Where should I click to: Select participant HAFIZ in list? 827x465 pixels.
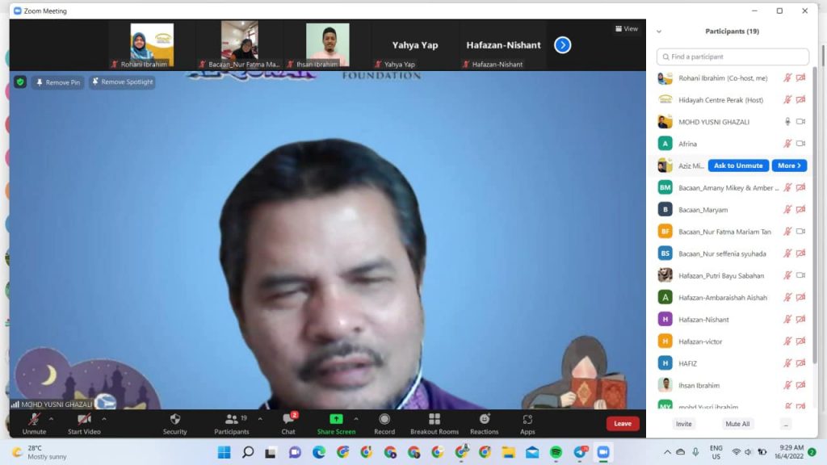732,363
